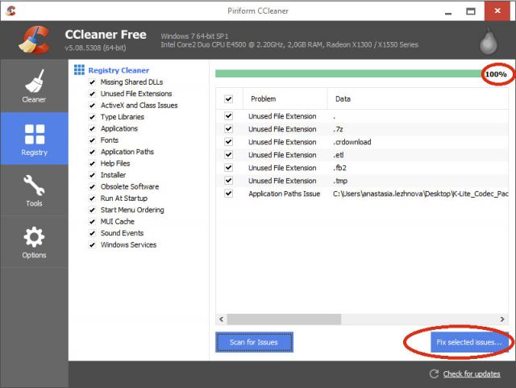The image size is (516, 388).
Task: Uncheck the .tmp result checkbox
Action: pos(228,181)
